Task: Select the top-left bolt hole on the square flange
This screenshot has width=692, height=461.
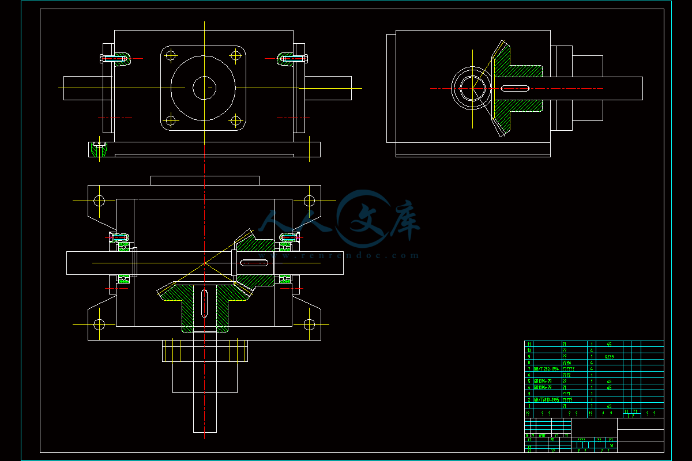Action: pyautogui.click(x=170, y=55)
